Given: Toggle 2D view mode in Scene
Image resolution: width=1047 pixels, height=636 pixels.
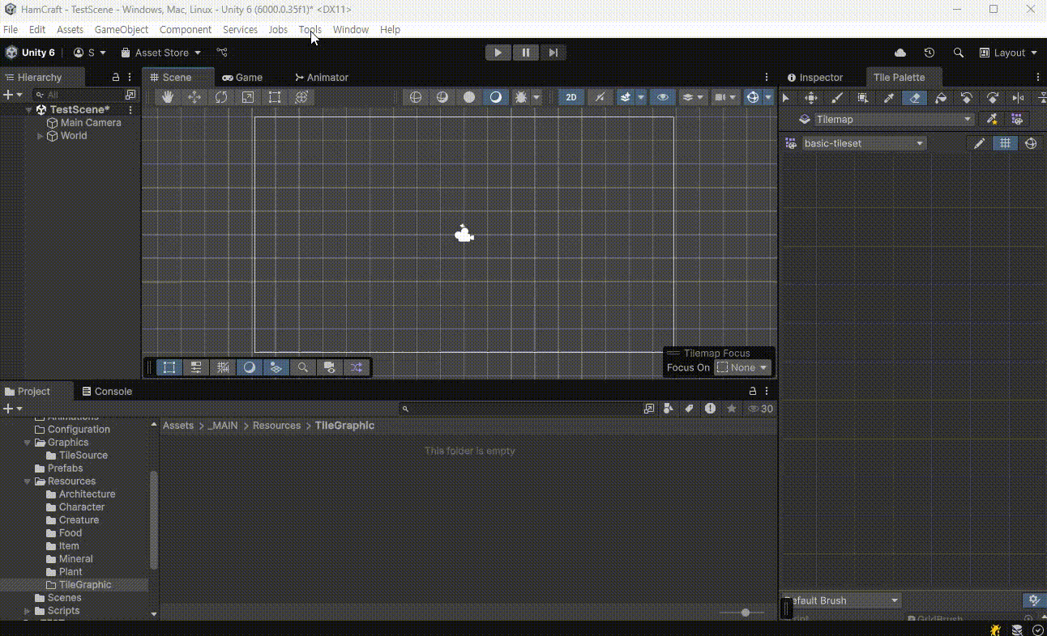Looking at the screenshot, I should click(x=571, y=97).
